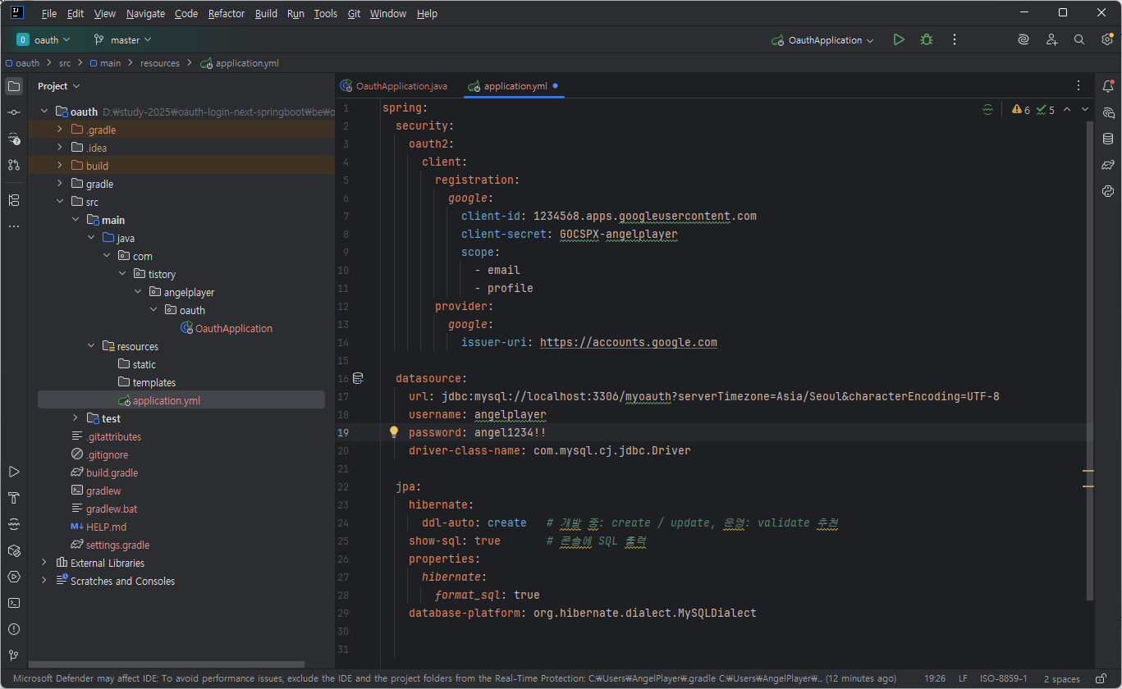Open the Refactor menu
The height and width of the screenshot is (689, 1122).
click(227, 14)
